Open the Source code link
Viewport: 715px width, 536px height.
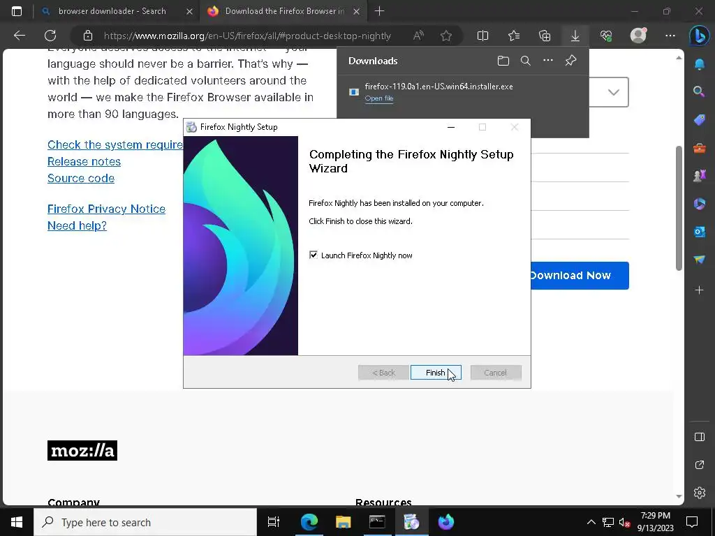(x=81, y=178)
